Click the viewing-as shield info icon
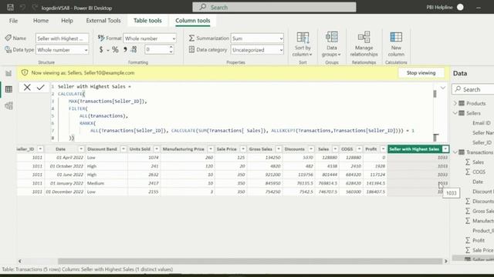The image size is (494, 277). tap(25, 72)
